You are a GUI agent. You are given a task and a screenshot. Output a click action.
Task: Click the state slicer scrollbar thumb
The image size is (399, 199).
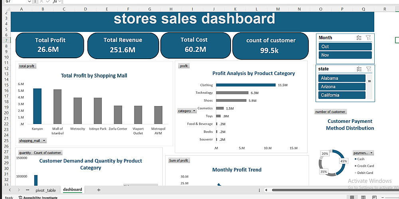tap(369, 81)
